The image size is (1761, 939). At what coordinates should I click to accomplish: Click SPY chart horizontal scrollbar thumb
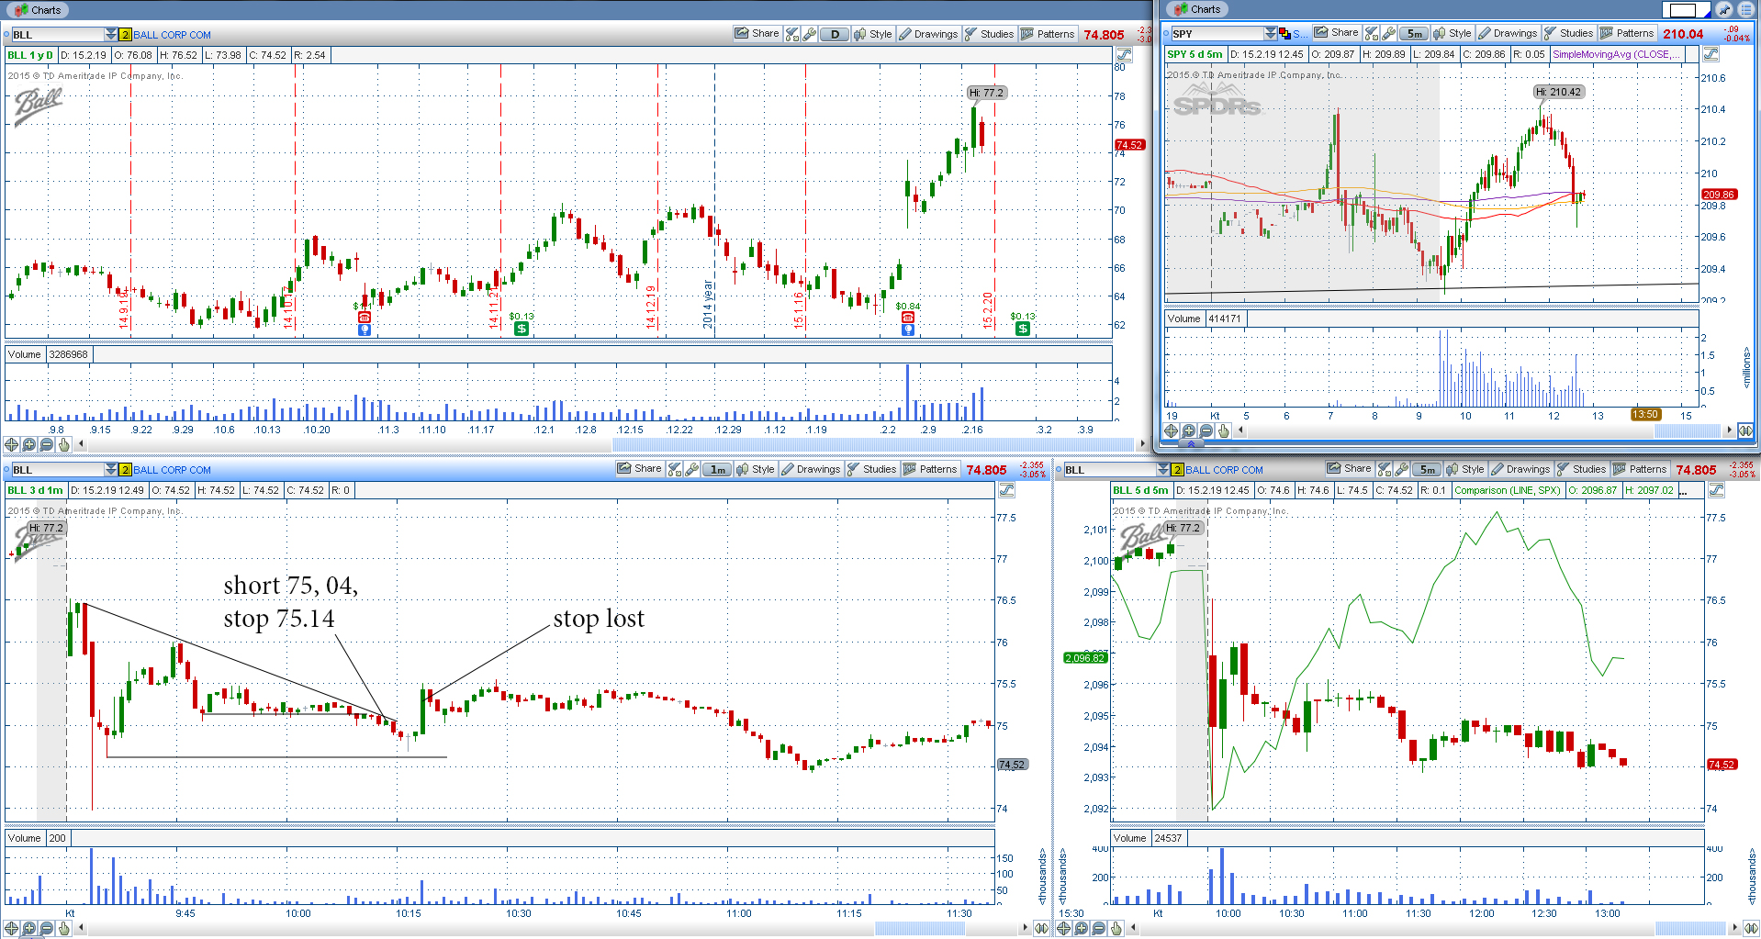click(1686, 430)
